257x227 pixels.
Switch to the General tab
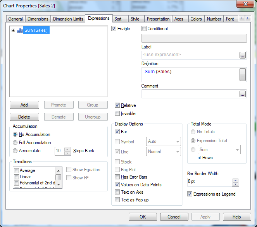click(x=16, y=19)
